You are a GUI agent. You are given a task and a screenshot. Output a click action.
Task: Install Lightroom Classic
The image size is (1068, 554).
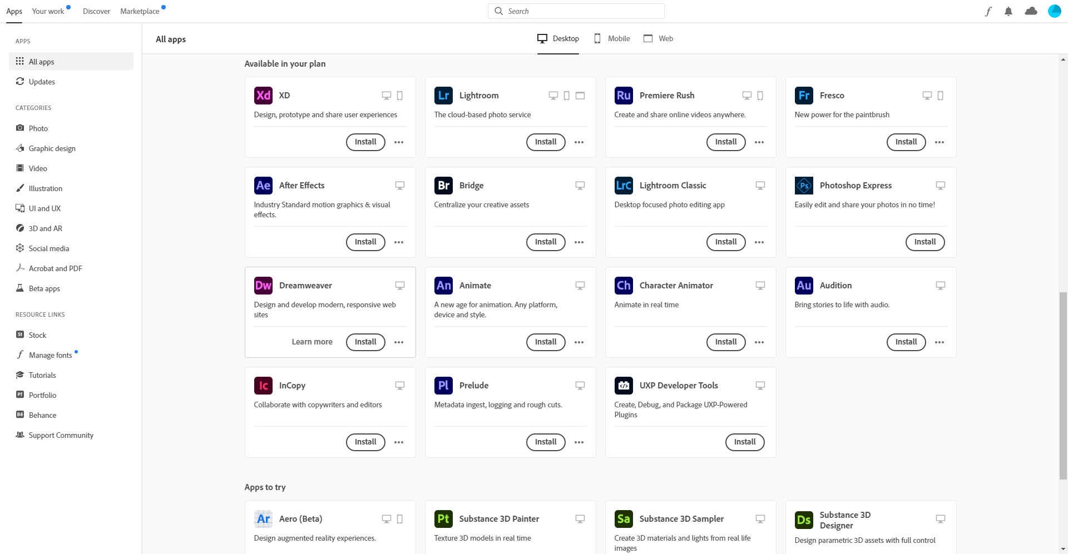[x=726, y=242]
